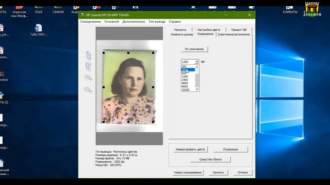Click the topmost page icon left of preview
The image size is (330, 185).
pyautogui.click(x=88, y=55)
